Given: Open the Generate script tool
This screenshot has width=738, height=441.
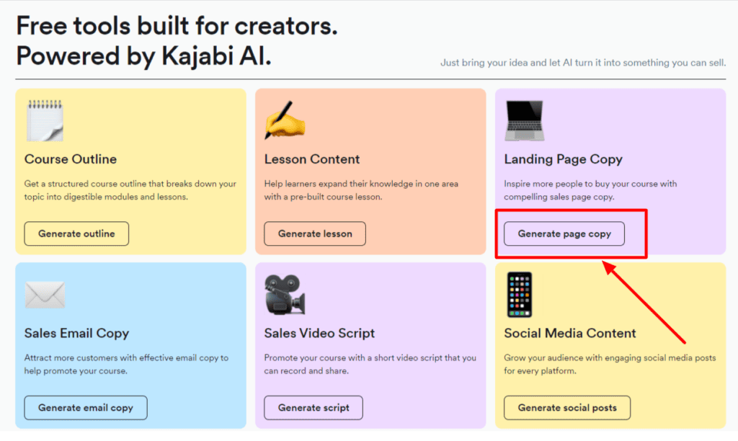Looking at the screenshot, I should tap(314, 408).
